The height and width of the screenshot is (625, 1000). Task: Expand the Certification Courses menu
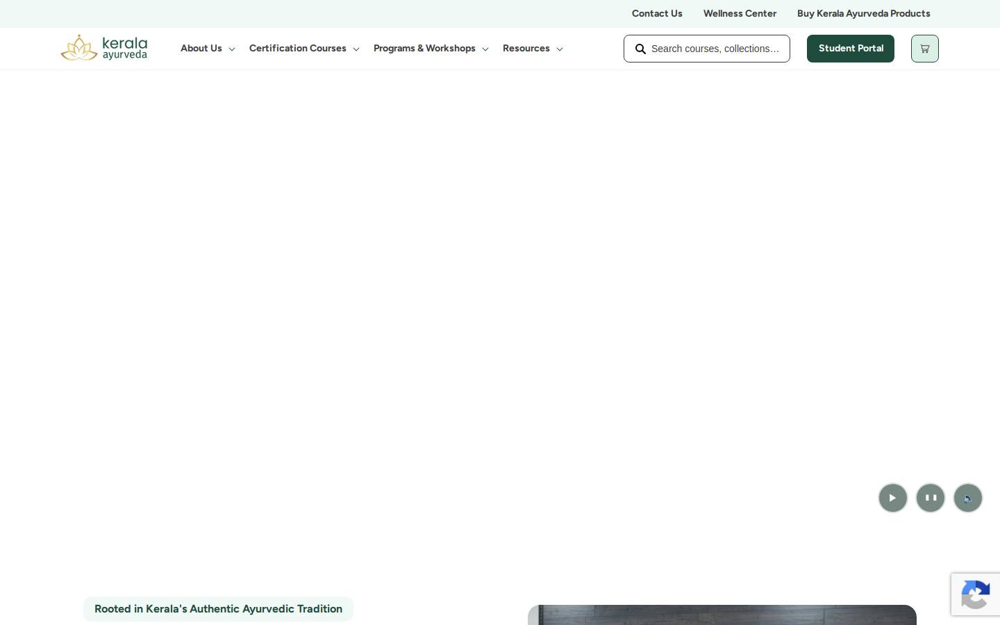coord(304,49)
